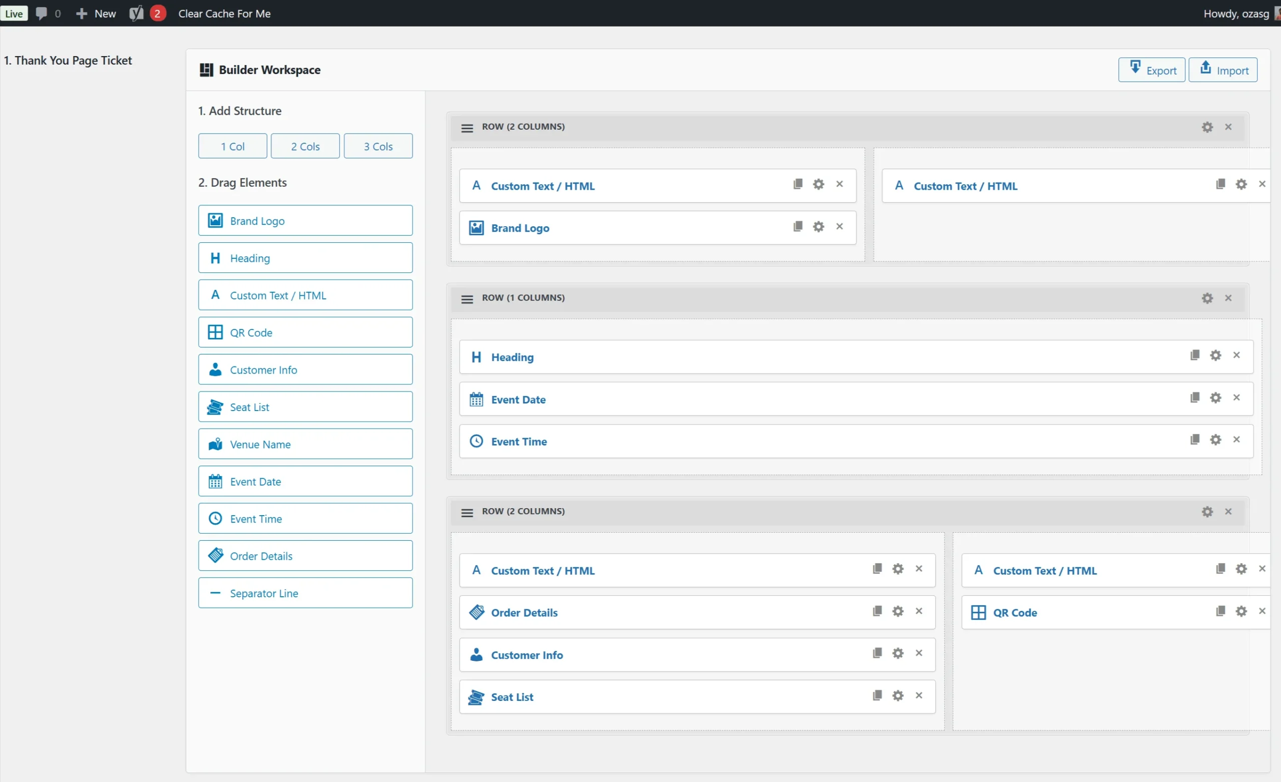The image size is (1281, 782).
Task: Click the Howdy, ozasg account link
Action: click(x=1236, y=14)
